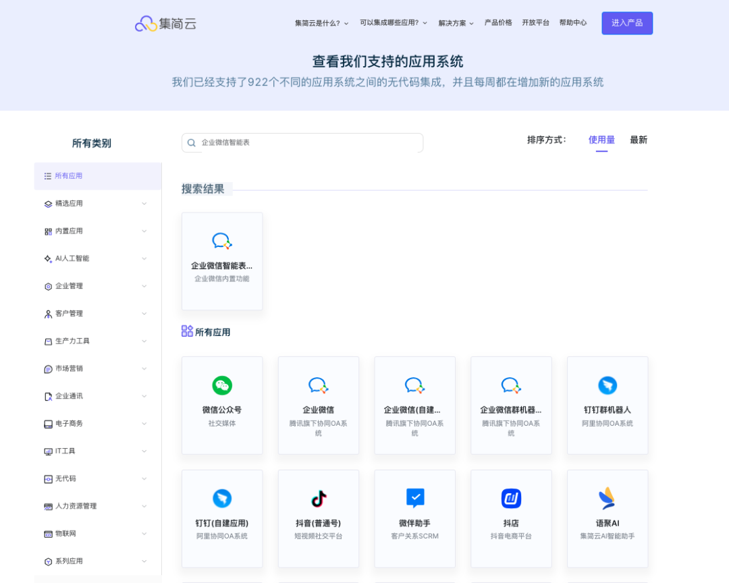Expand the AI人工智能 category chevron
The image size is (729, 583).
click(144, 258)
